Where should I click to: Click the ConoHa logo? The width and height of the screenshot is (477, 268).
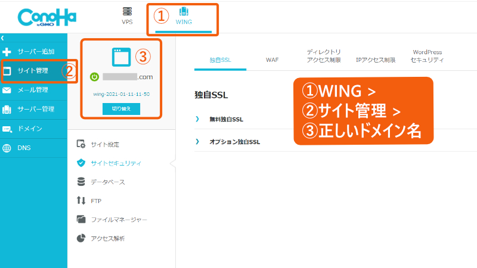point(47,17)
